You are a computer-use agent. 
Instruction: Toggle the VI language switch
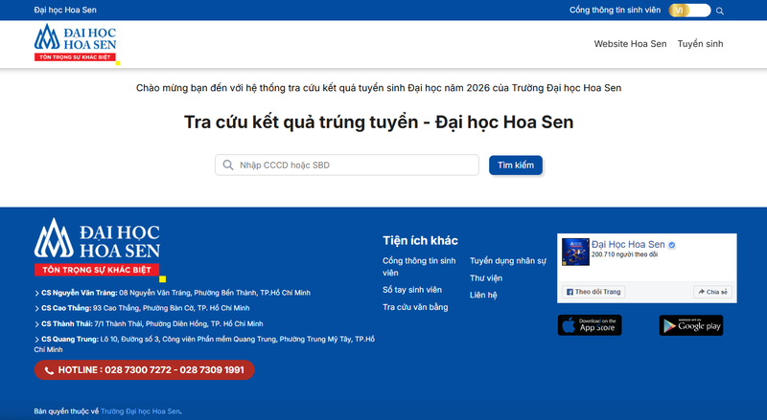pyautogui.click(x=689, y=11)
